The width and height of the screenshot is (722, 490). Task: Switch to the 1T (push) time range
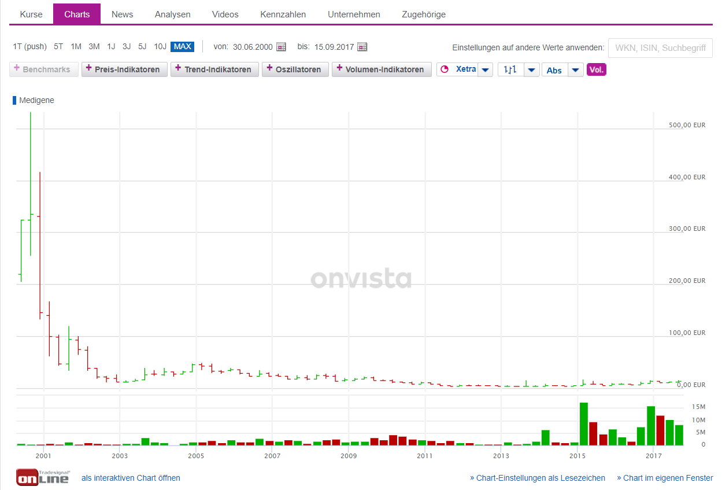tap(29, 47)
